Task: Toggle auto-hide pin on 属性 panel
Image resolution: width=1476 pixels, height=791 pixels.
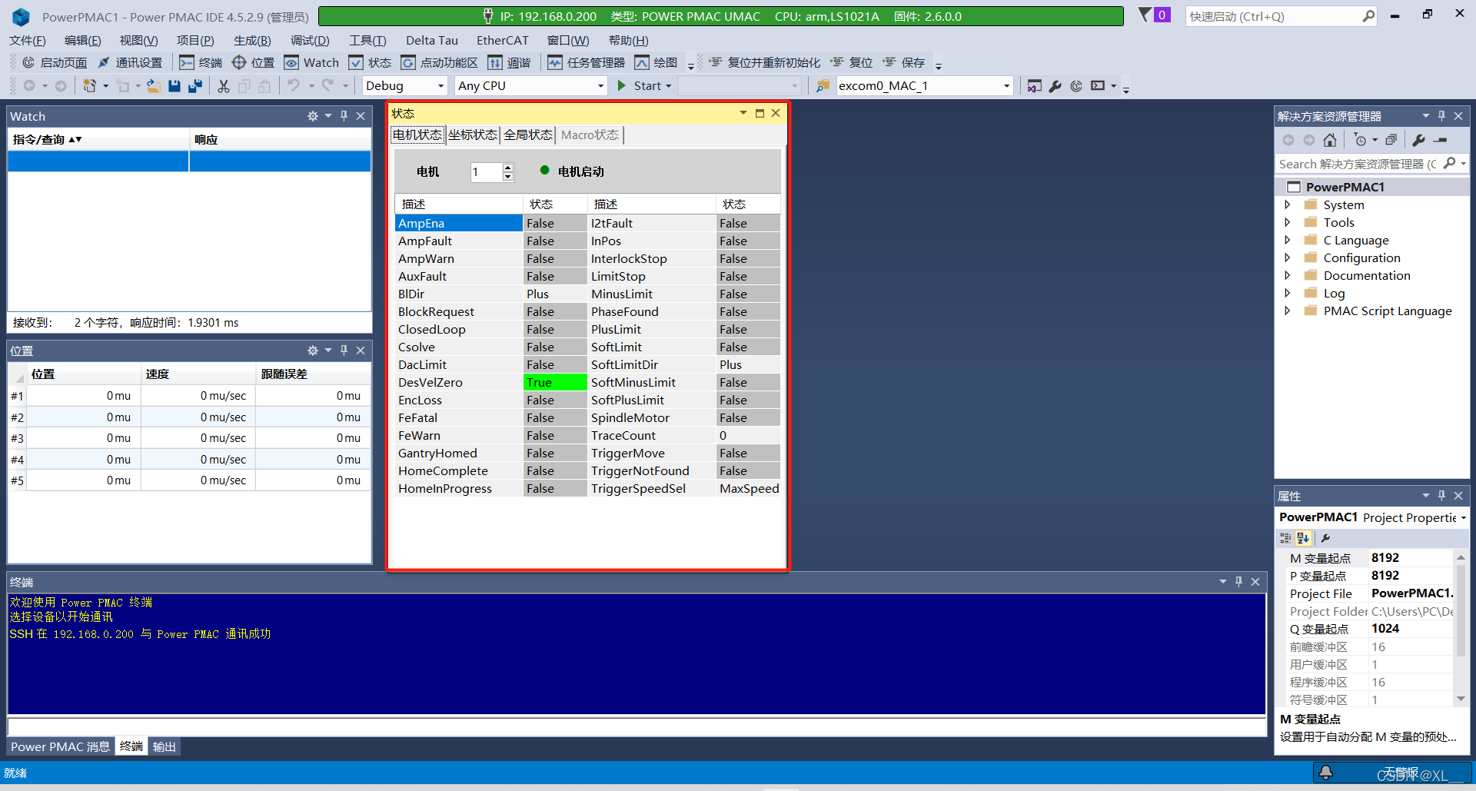Action: [1441, 496]
